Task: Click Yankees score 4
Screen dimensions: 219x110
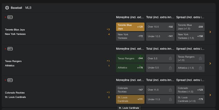Action: tap(109, 34)
